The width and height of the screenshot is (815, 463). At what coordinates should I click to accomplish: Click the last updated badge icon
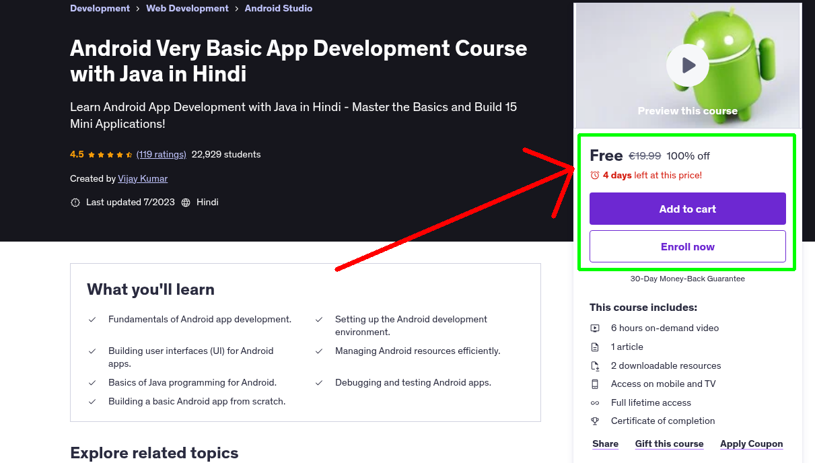[75, 202]
